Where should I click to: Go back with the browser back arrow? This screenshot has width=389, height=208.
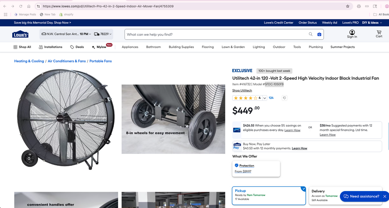point(5,6)
